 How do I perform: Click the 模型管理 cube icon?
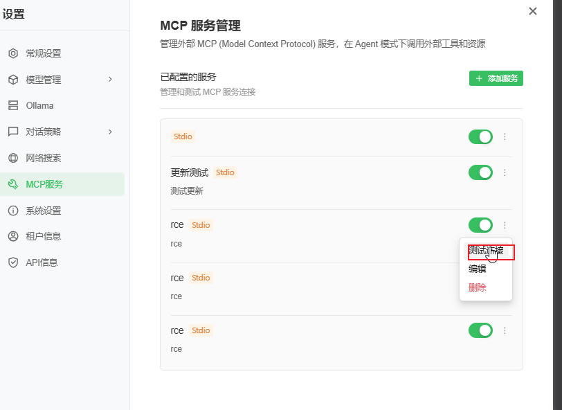13,80
